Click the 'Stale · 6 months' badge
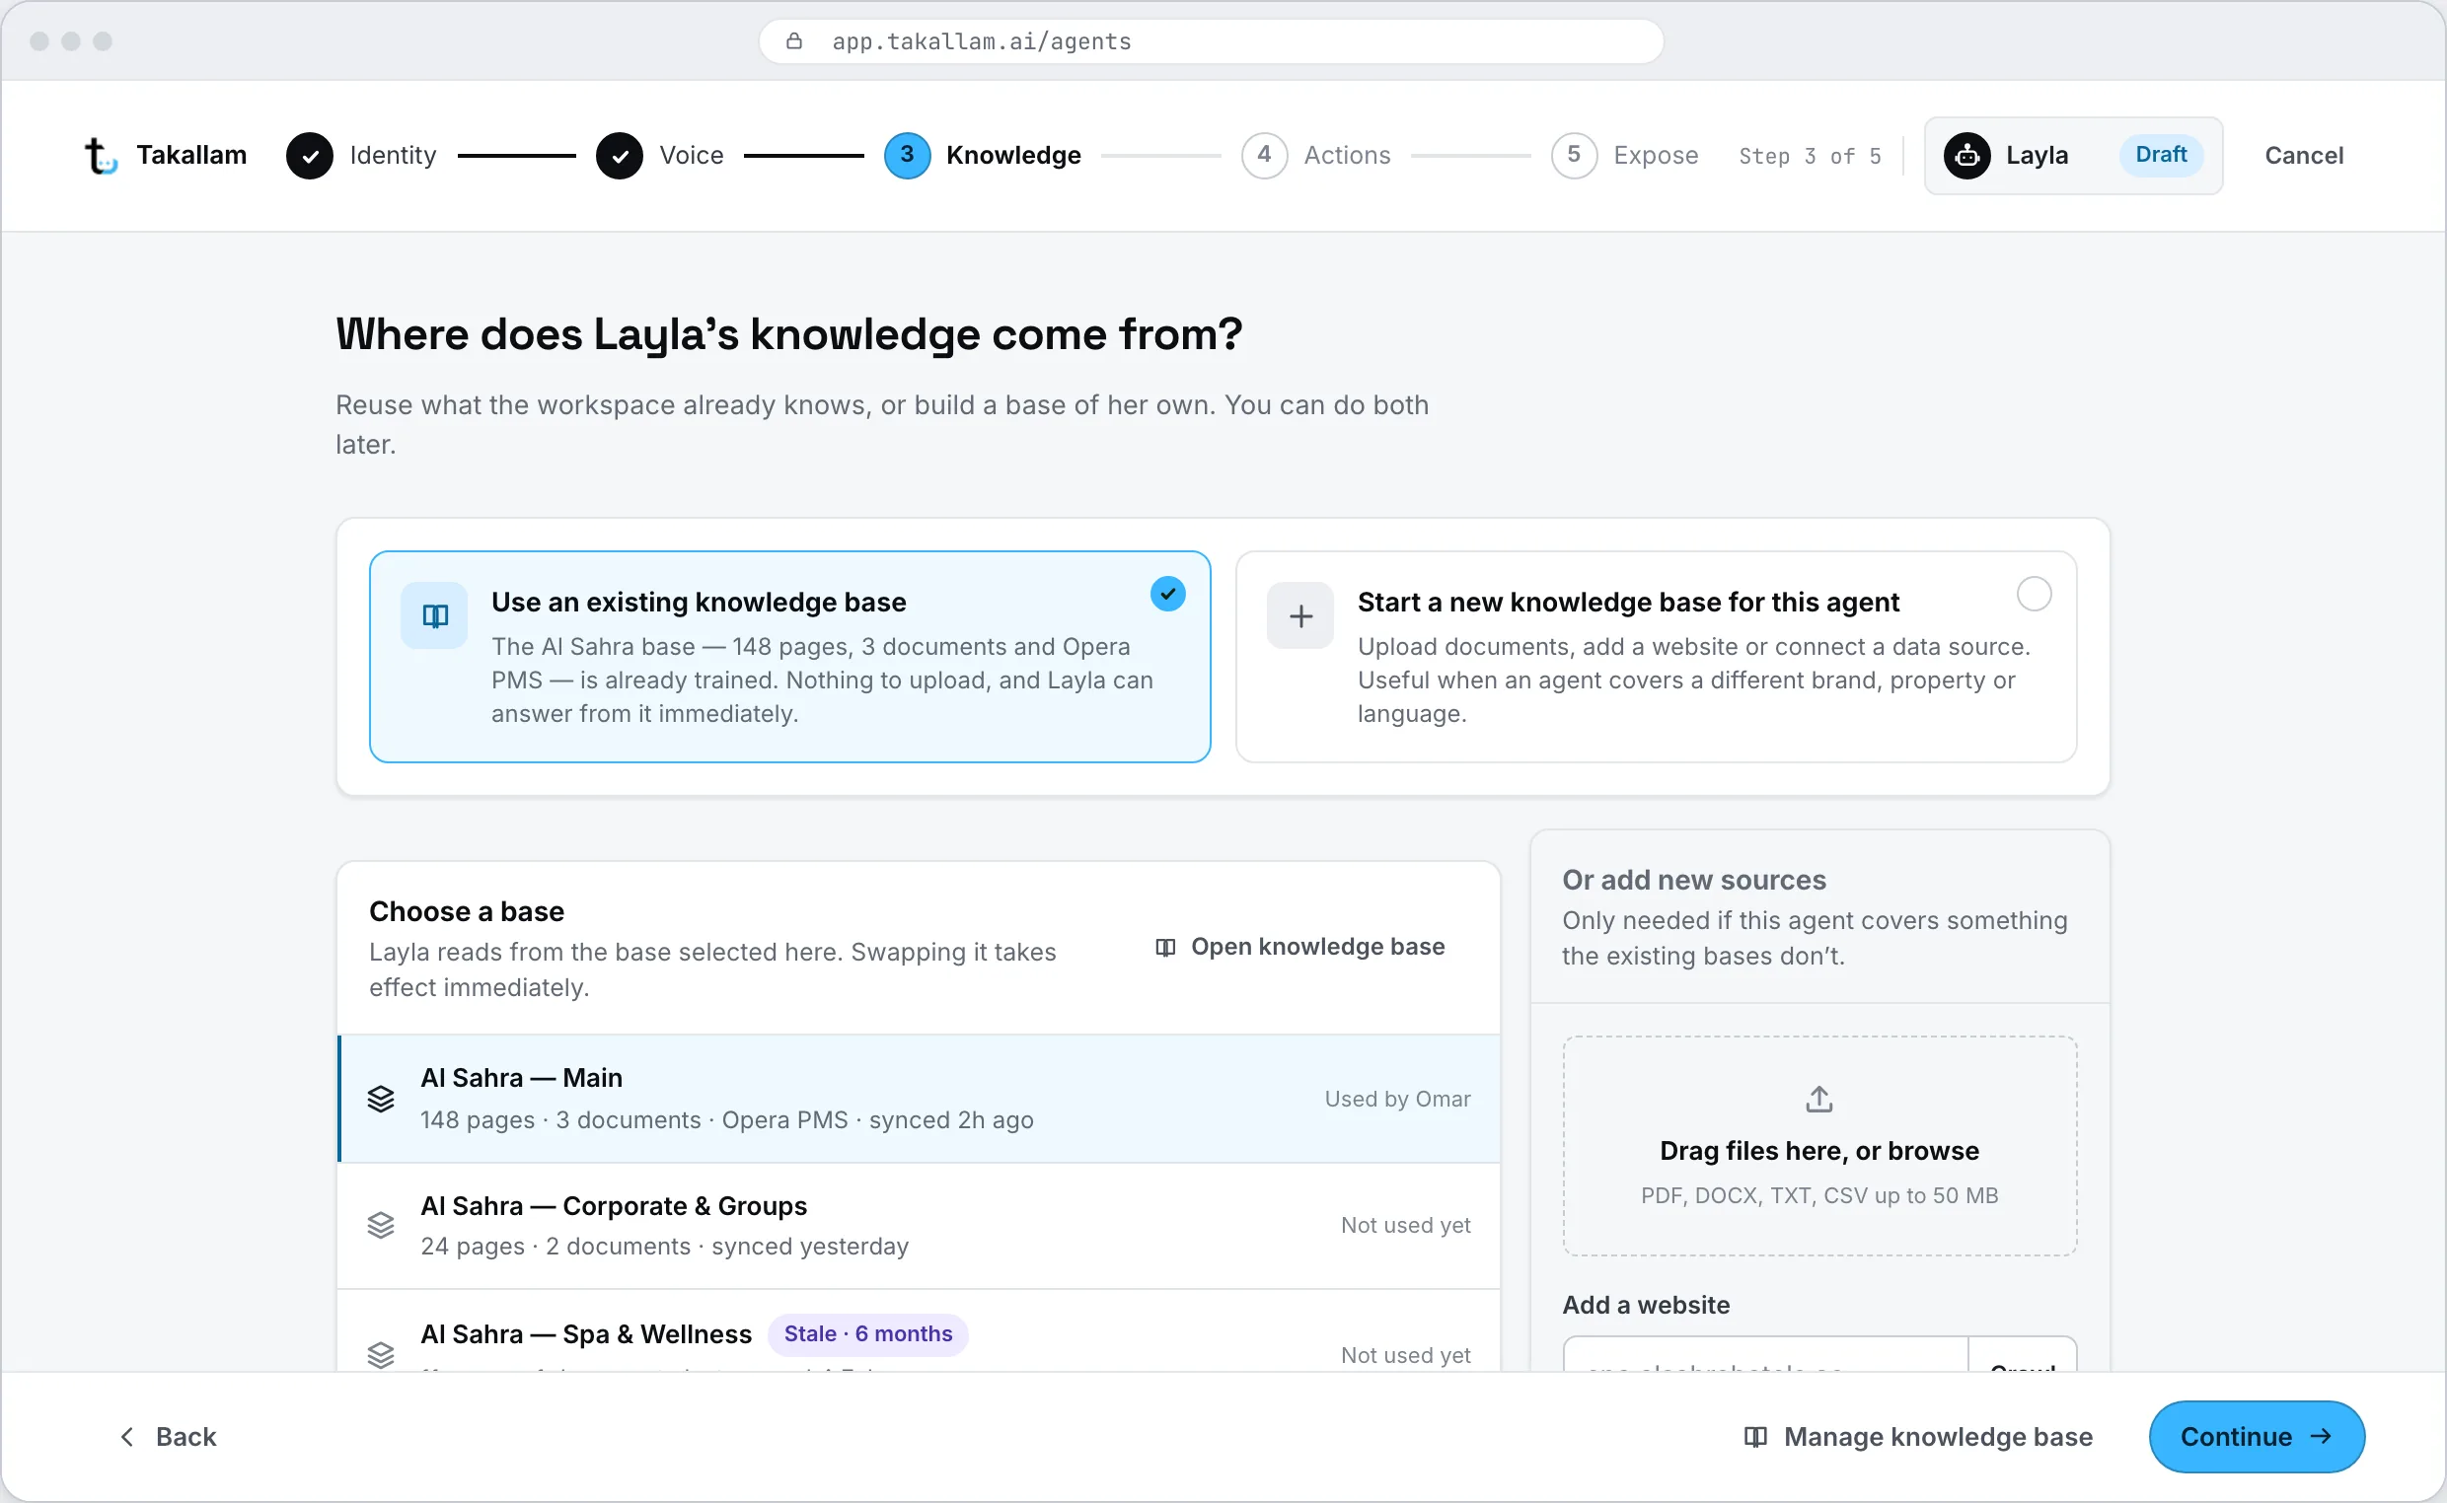Image resolution: width=2447 pixels, height=1503 pixels. click(867, 1334)
